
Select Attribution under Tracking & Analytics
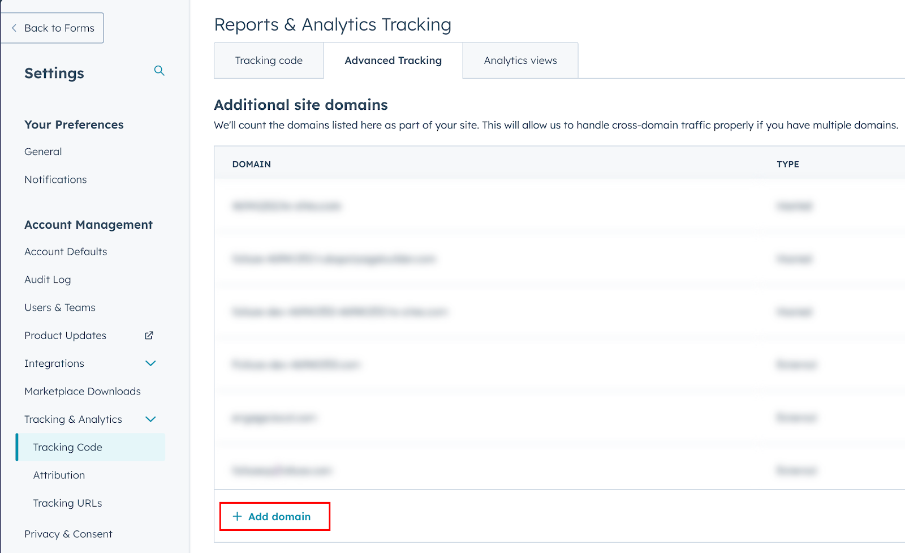pyautogui.click(x=59, y=475)
